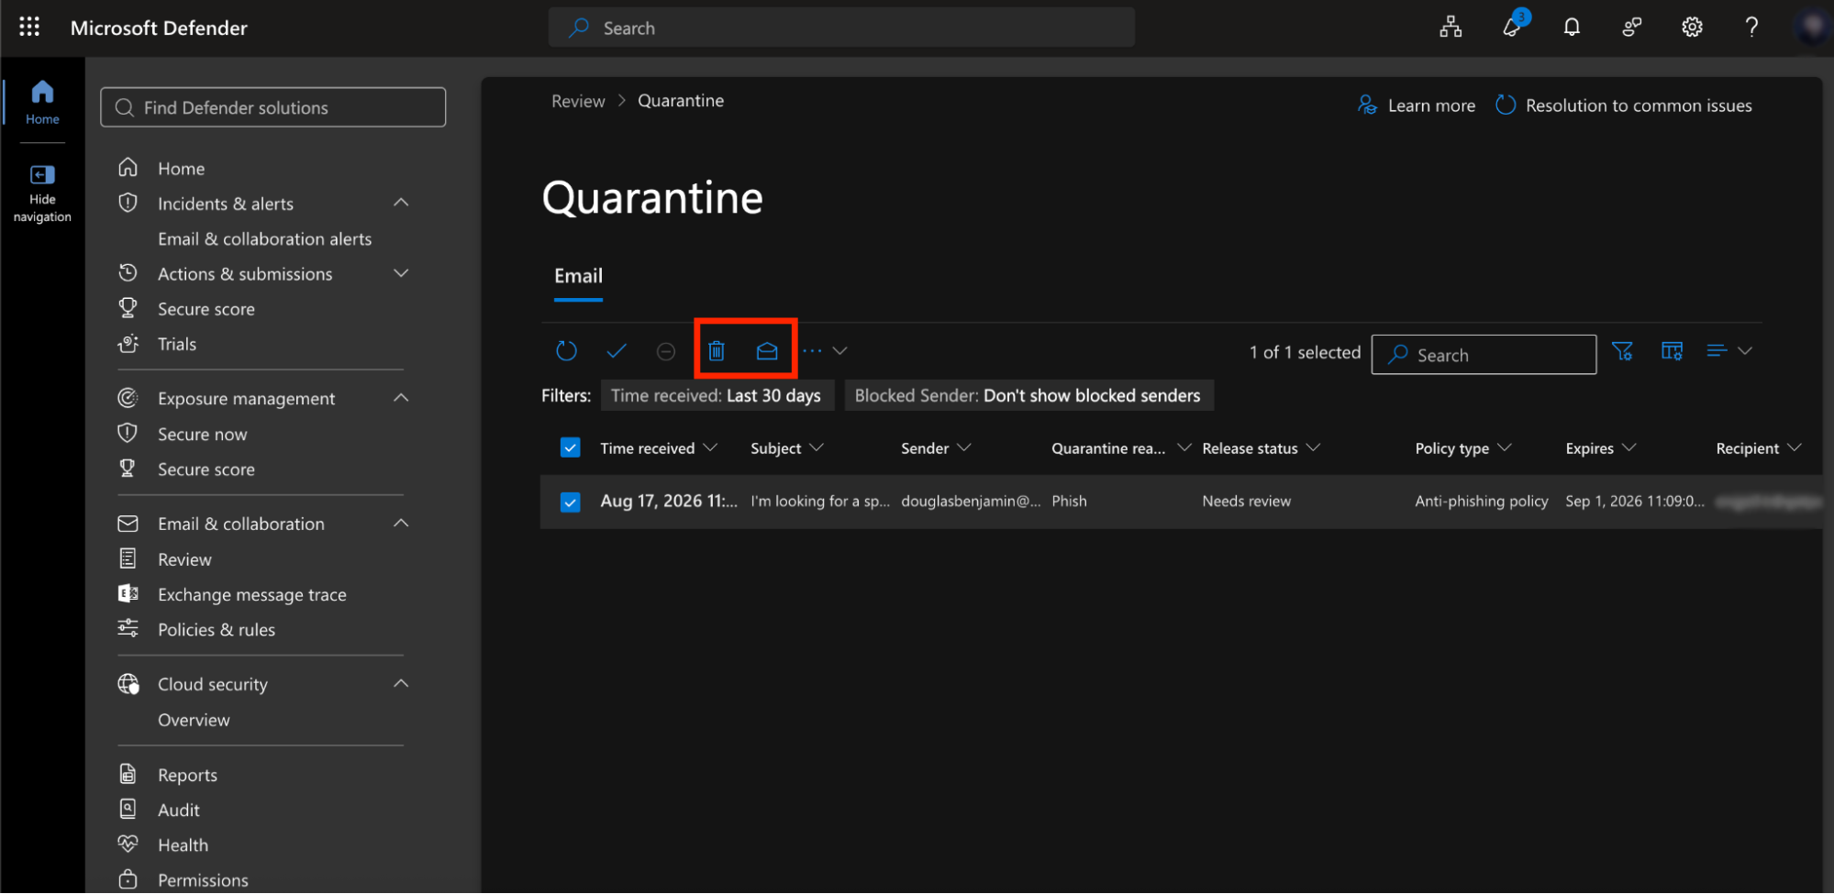Collapse the Email & collaboration section
This screenshot has height=894, width=1834.
[401, 524]
